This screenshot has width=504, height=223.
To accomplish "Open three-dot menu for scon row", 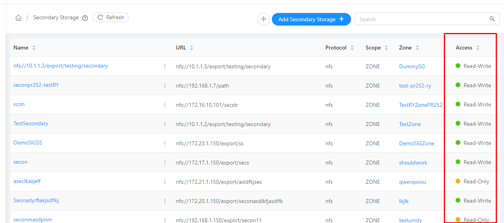I will [165, 105].
